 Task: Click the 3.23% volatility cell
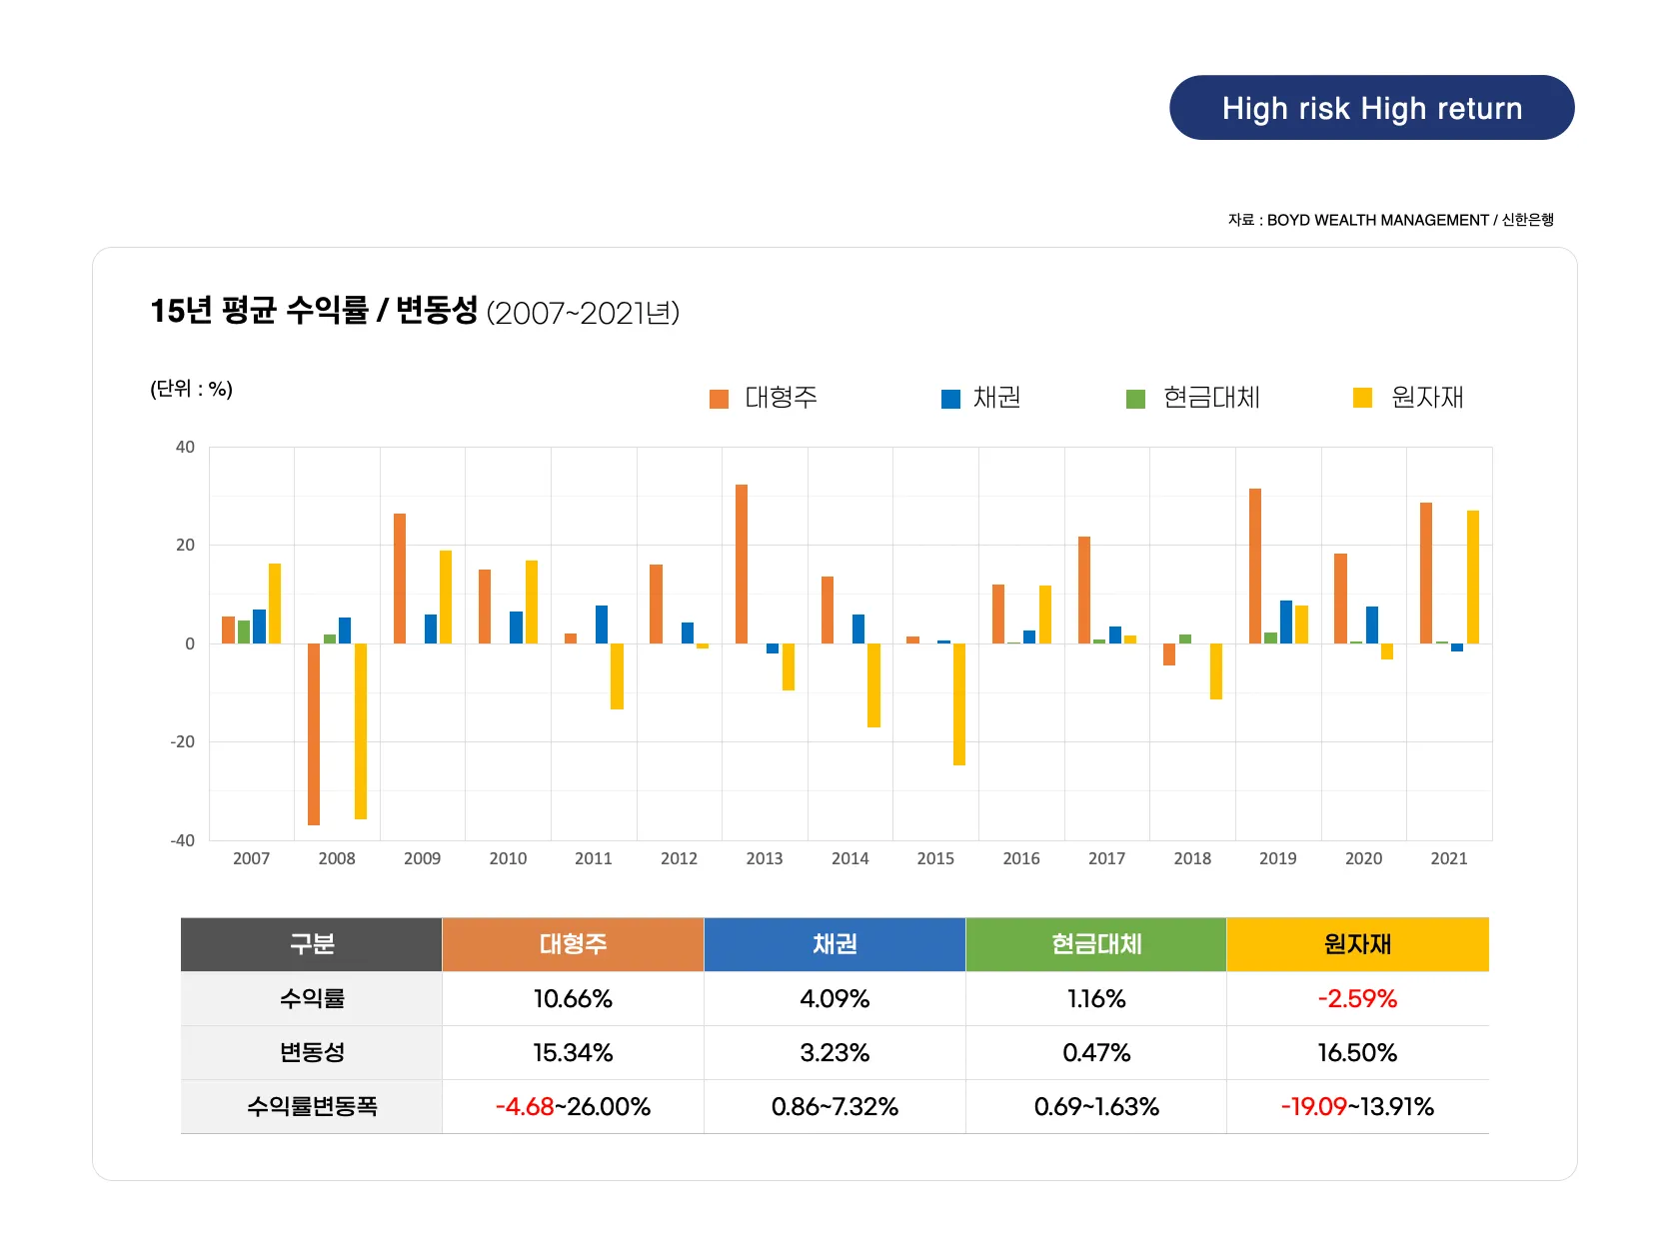tap(835, 1052)
